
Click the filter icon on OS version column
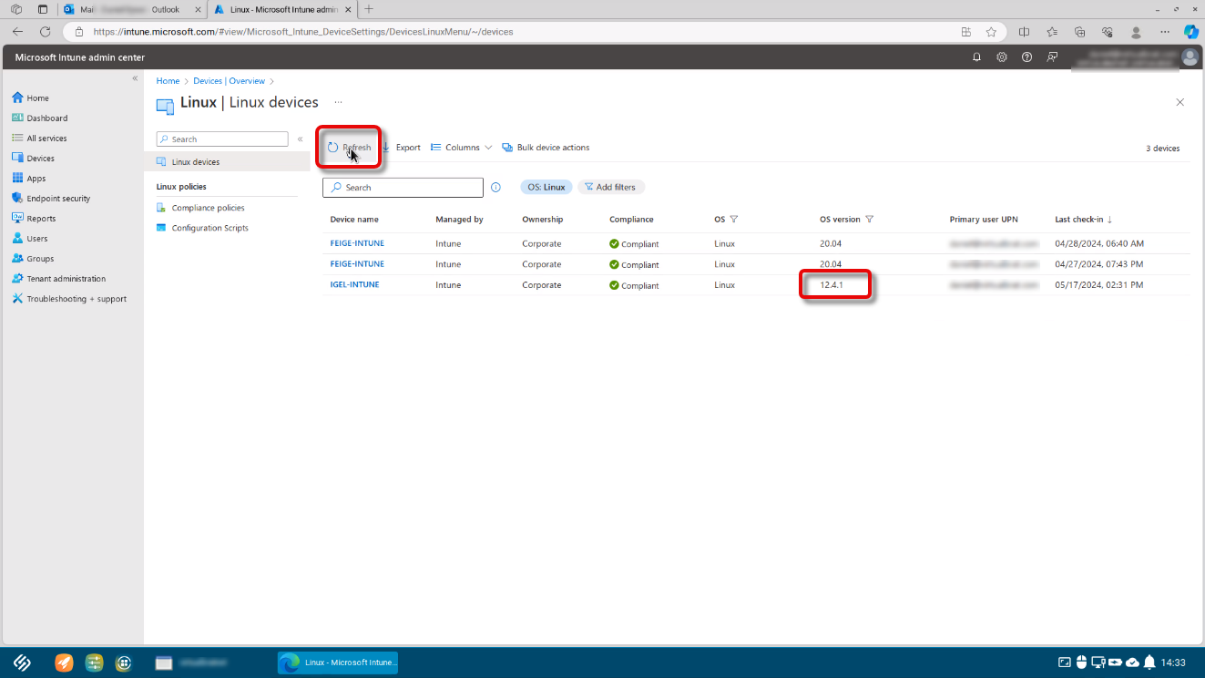click(870, 219)
